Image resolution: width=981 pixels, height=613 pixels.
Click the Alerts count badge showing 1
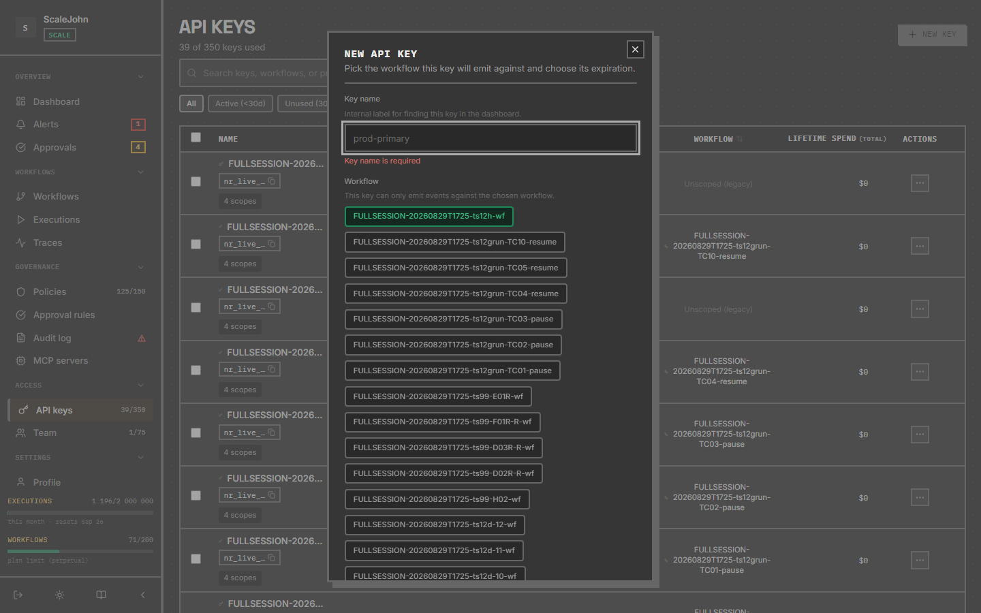point(138,124)
